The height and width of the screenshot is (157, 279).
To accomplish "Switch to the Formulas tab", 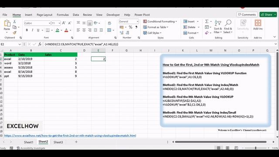I will click(x=63, y=15).
